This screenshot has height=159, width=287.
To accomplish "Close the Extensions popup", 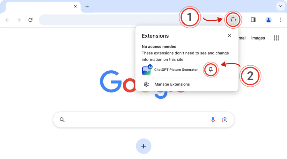I will click(x=229, y=35).
